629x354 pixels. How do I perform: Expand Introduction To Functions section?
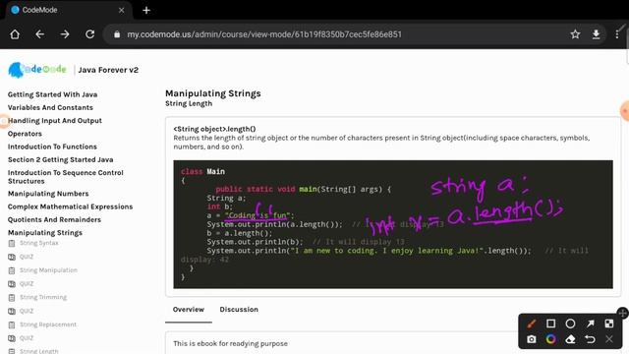point(52,147)
